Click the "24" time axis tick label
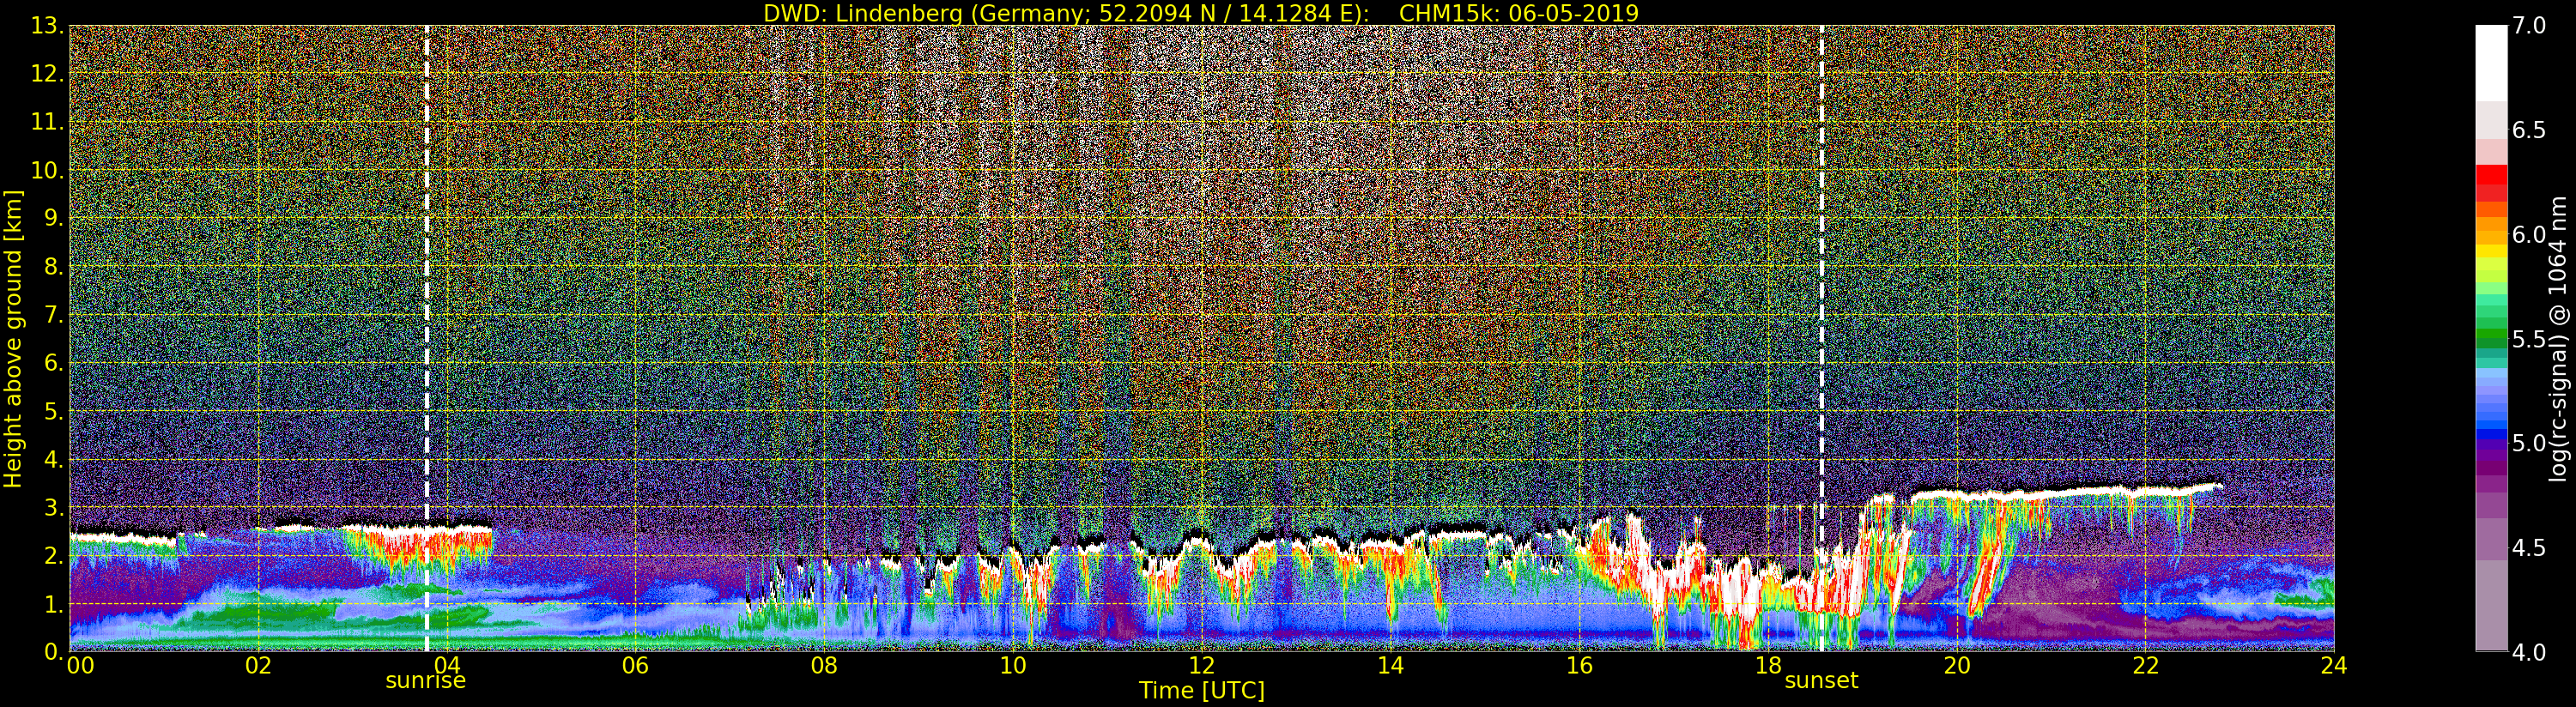Image resolution: width=2576 pixels, height=707 pixels. point(2334,666)
